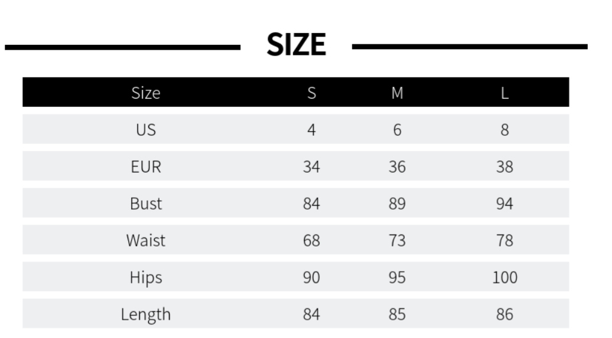Select EUR size value 38
Screen dimensions: 612x338
[504, 167]
